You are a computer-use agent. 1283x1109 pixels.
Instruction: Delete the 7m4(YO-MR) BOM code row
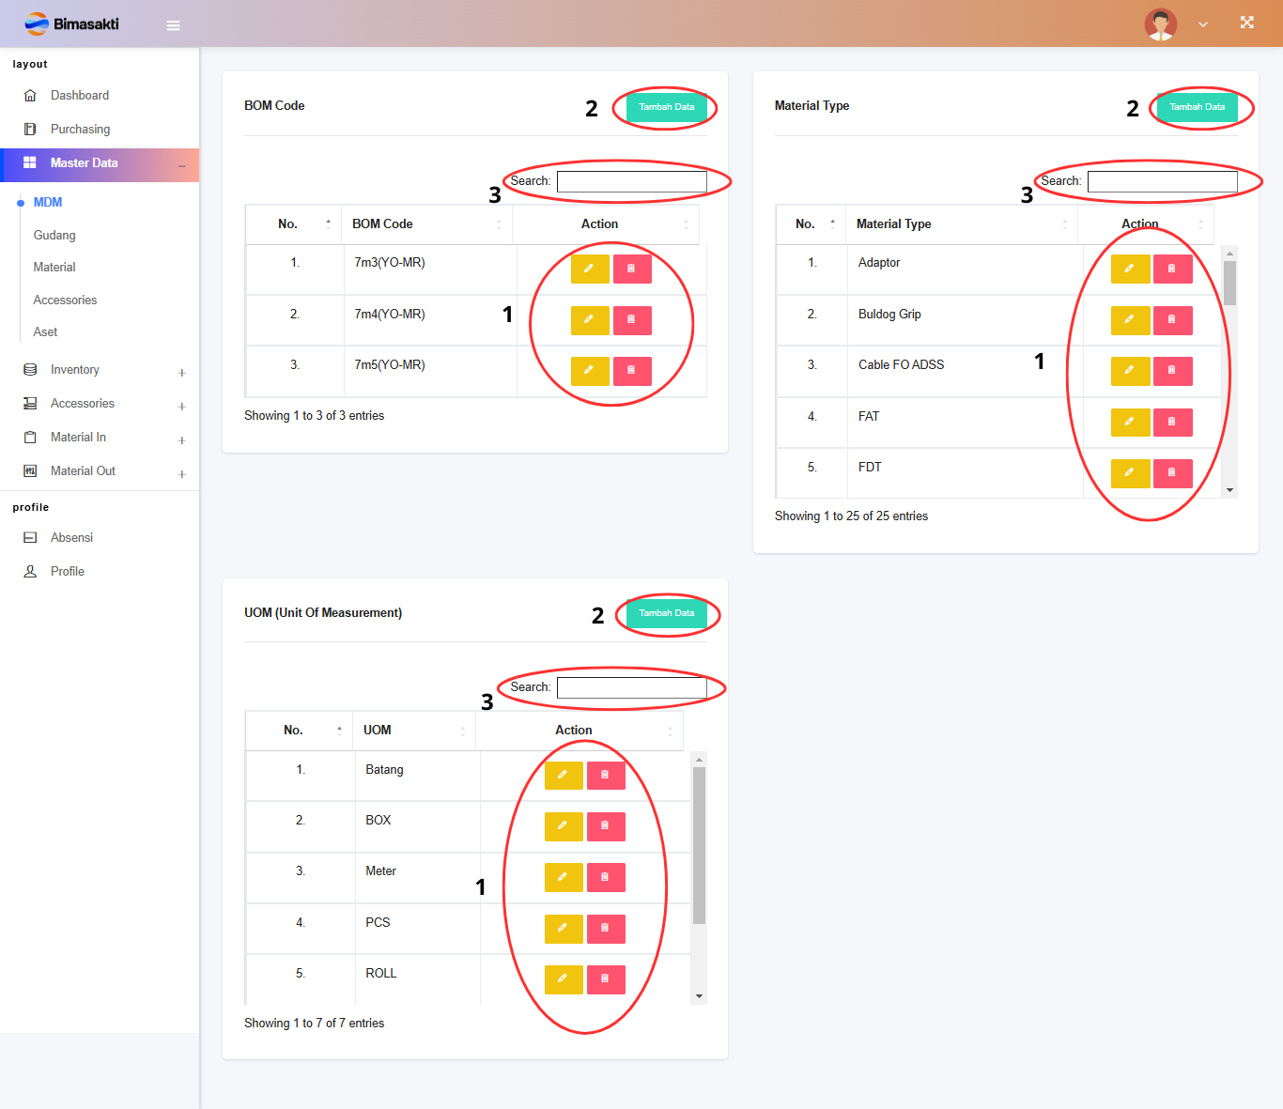[x=632, y=320]
